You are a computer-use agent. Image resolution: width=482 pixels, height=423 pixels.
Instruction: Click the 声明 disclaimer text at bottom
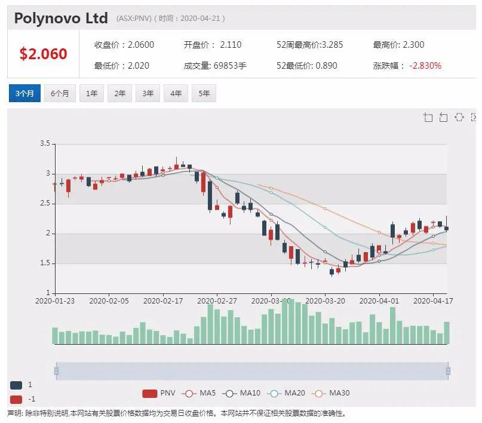coord(177,413)
